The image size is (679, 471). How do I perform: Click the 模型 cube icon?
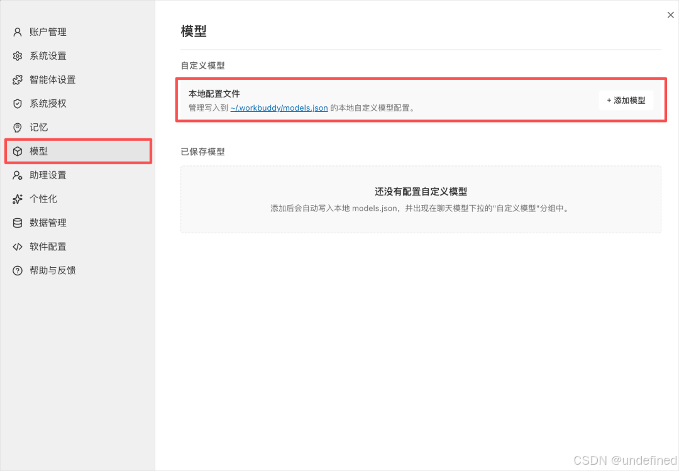point(18,151)
